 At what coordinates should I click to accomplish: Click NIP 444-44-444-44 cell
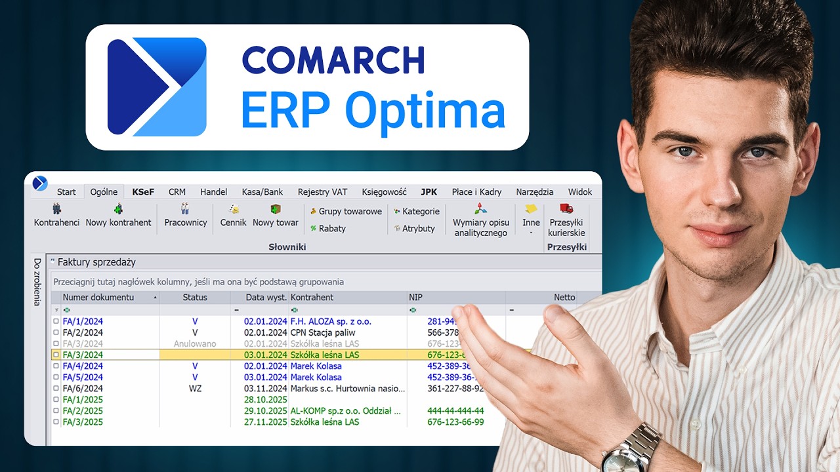point(455,411)
